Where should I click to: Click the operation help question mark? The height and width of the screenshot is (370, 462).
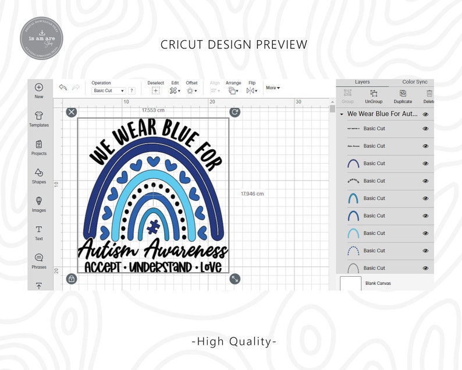[x=132, y=90]
